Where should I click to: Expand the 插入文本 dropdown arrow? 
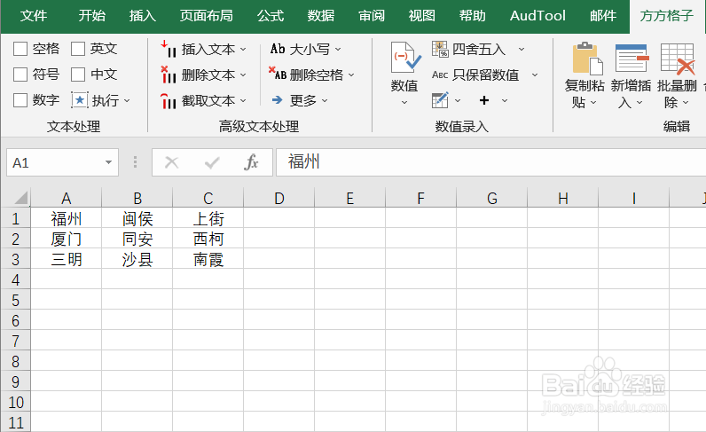(243, 49)
